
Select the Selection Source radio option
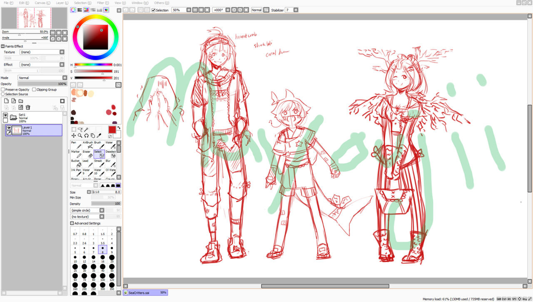point(3,94)
